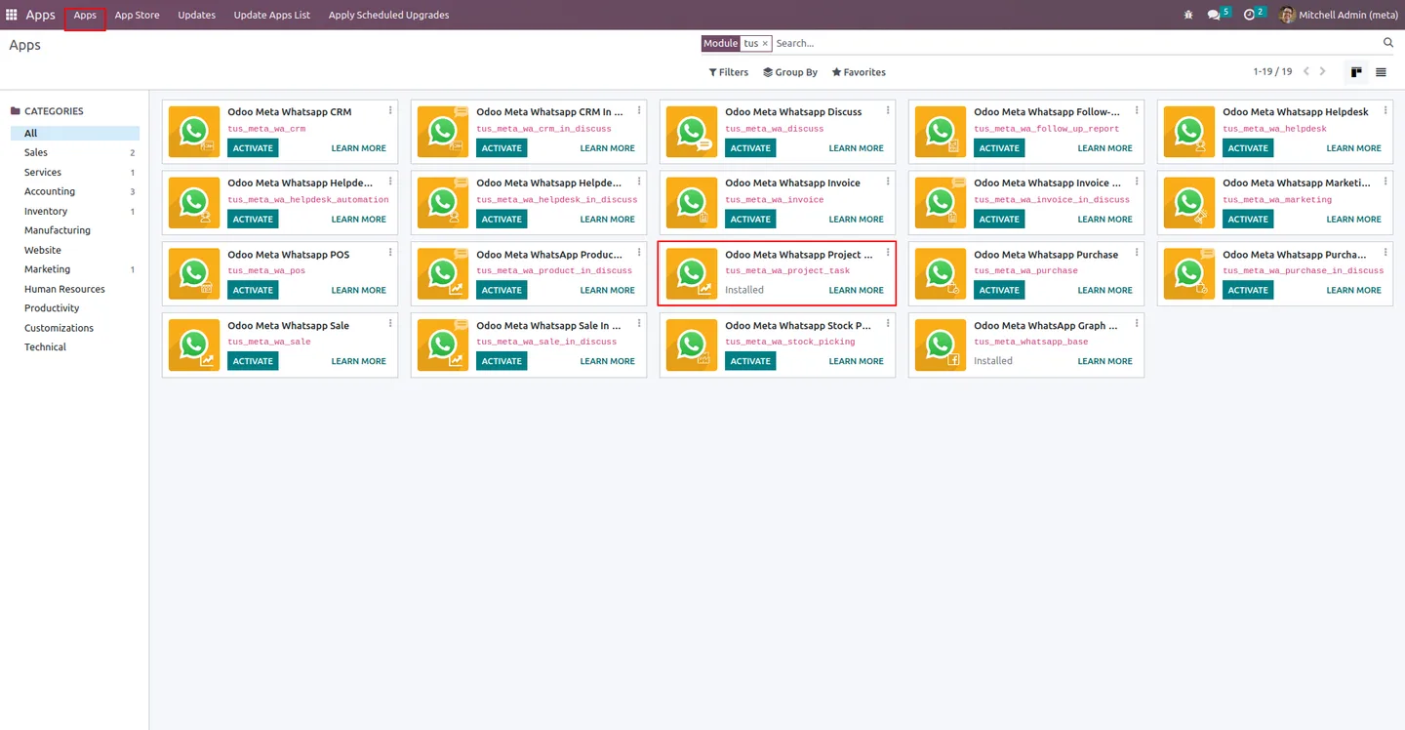Image resolution: width=1405 pixels, height=730 pixels.
Task: Learn more about Whatsapp Project Task
Action: click(856, 290)
